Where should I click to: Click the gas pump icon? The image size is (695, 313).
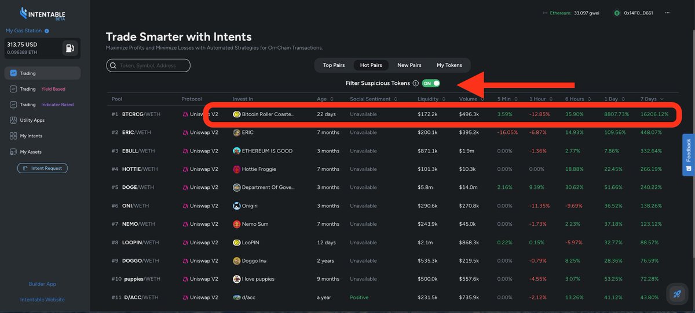point(69,49)
